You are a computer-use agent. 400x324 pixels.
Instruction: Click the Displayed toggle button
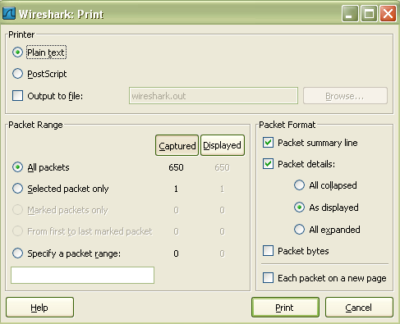pos(223,145)
